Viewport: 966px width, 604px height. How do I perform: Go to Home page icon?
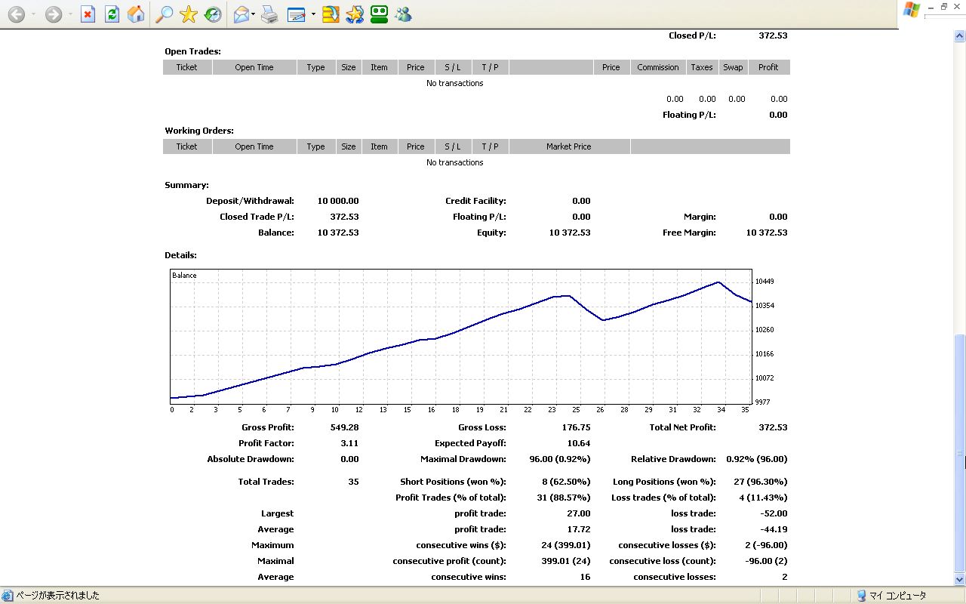tap(136, 14)
